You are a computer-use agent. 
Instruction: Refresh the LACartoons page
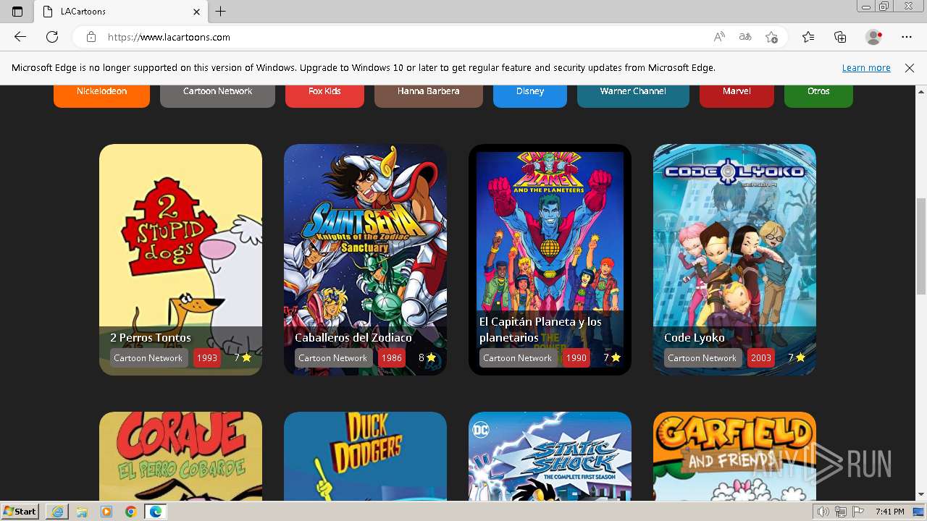point(52,37)
